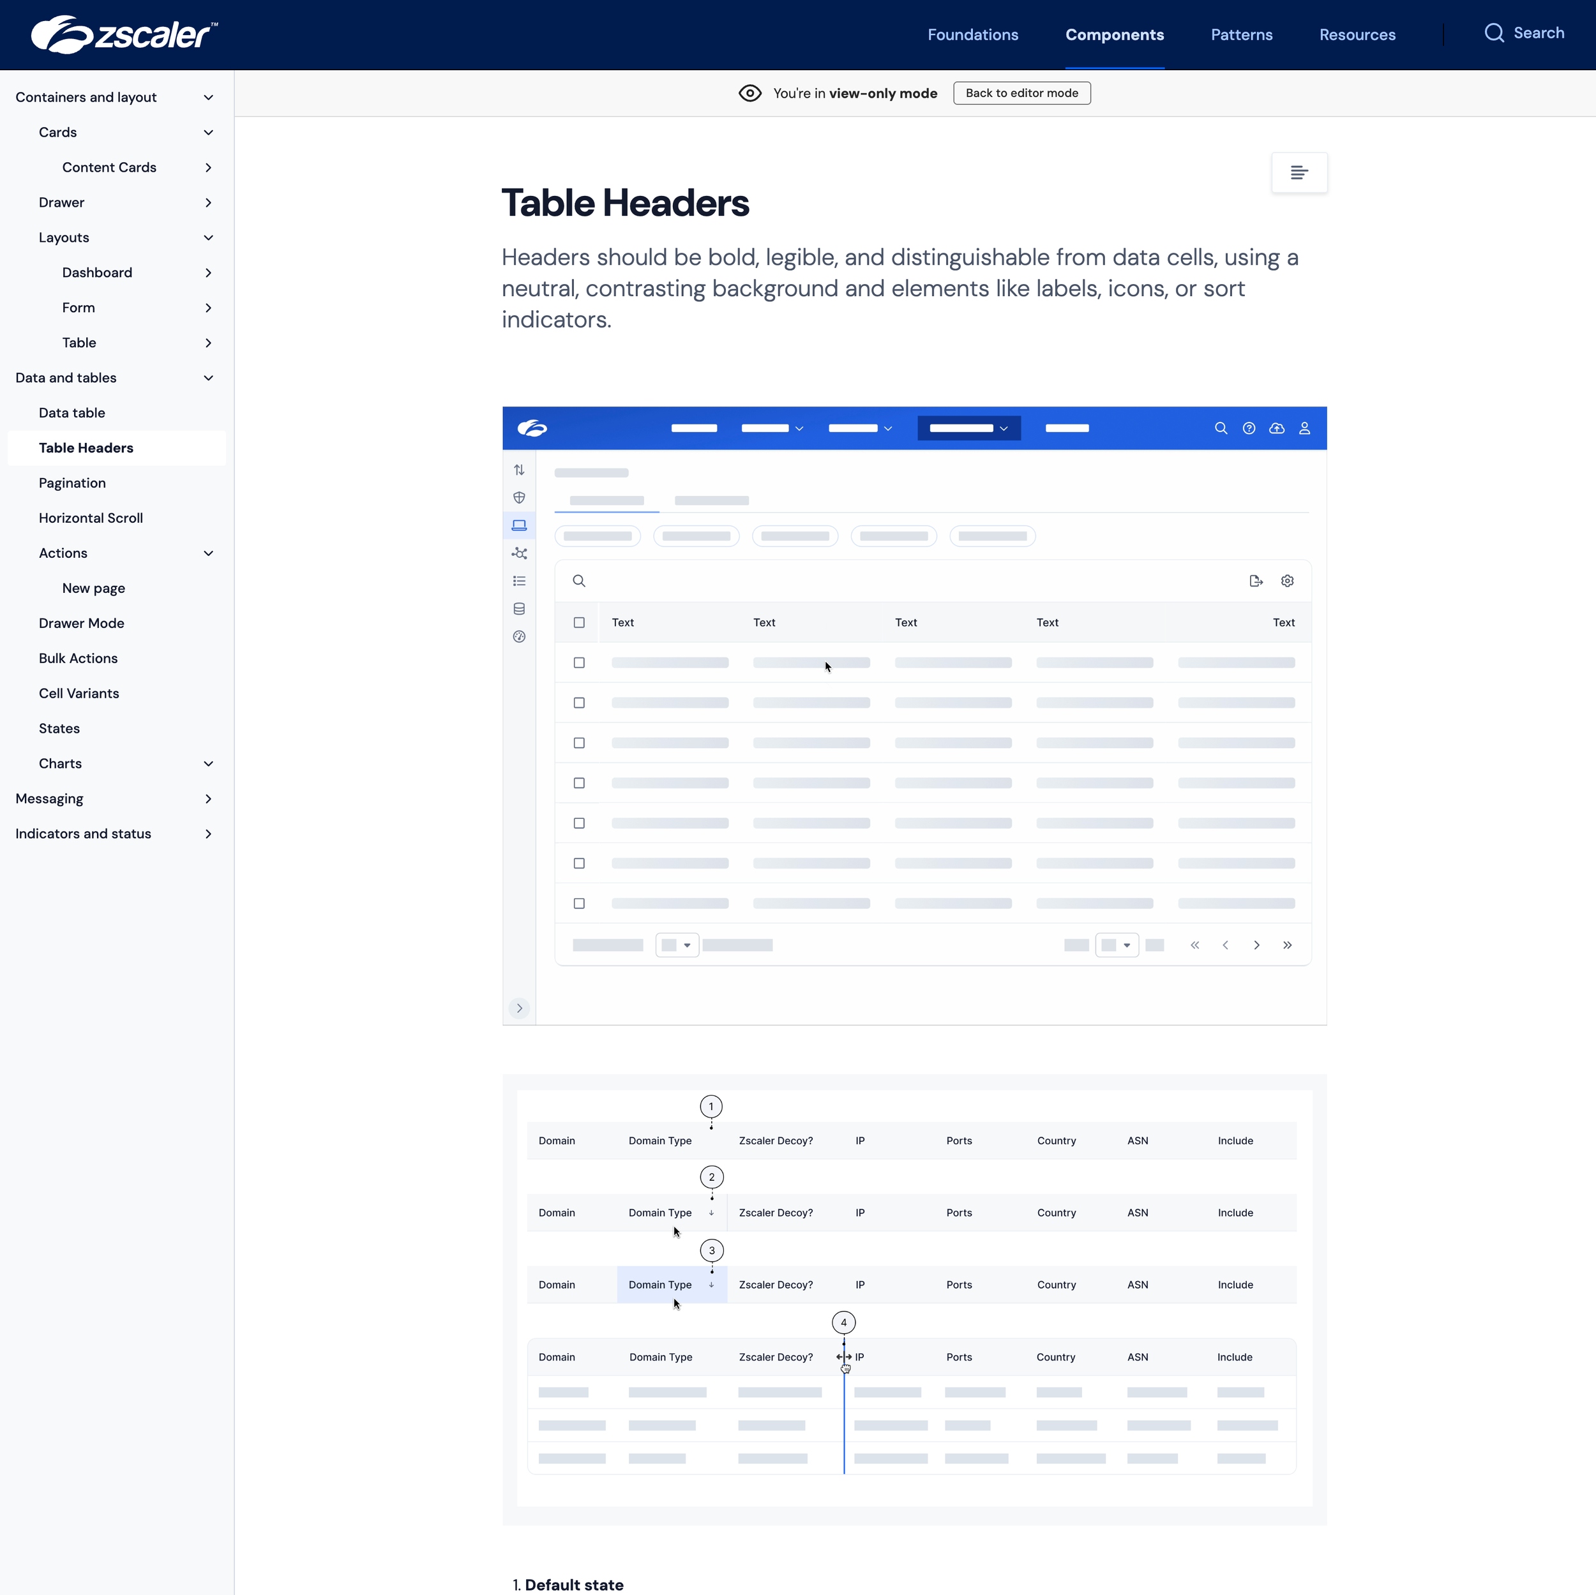Screen dimensions: 1596x1595
Task: Check the last table row checkbox
Action: click(x=579, y=904)
